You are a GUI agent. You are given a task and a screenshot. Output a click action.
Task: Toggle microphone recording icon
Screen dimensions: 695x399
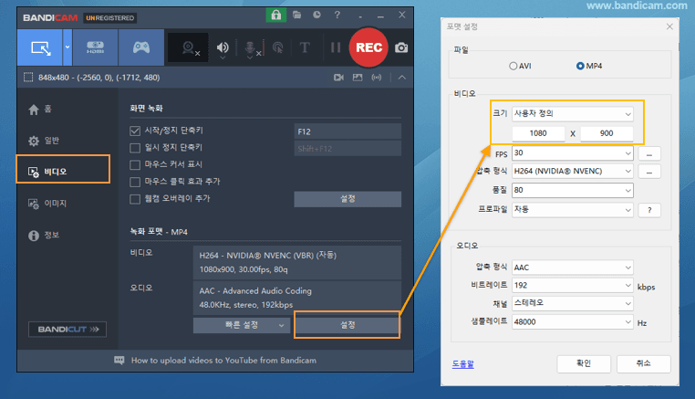(252, 47)
